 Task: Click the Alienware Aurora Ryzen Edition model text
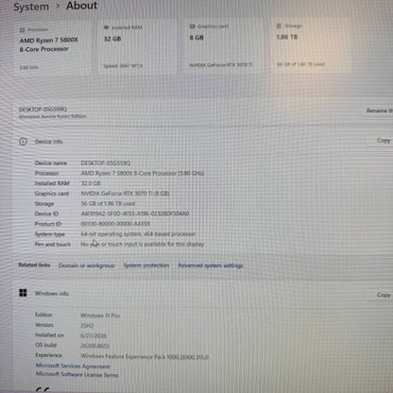coord(52,116)
